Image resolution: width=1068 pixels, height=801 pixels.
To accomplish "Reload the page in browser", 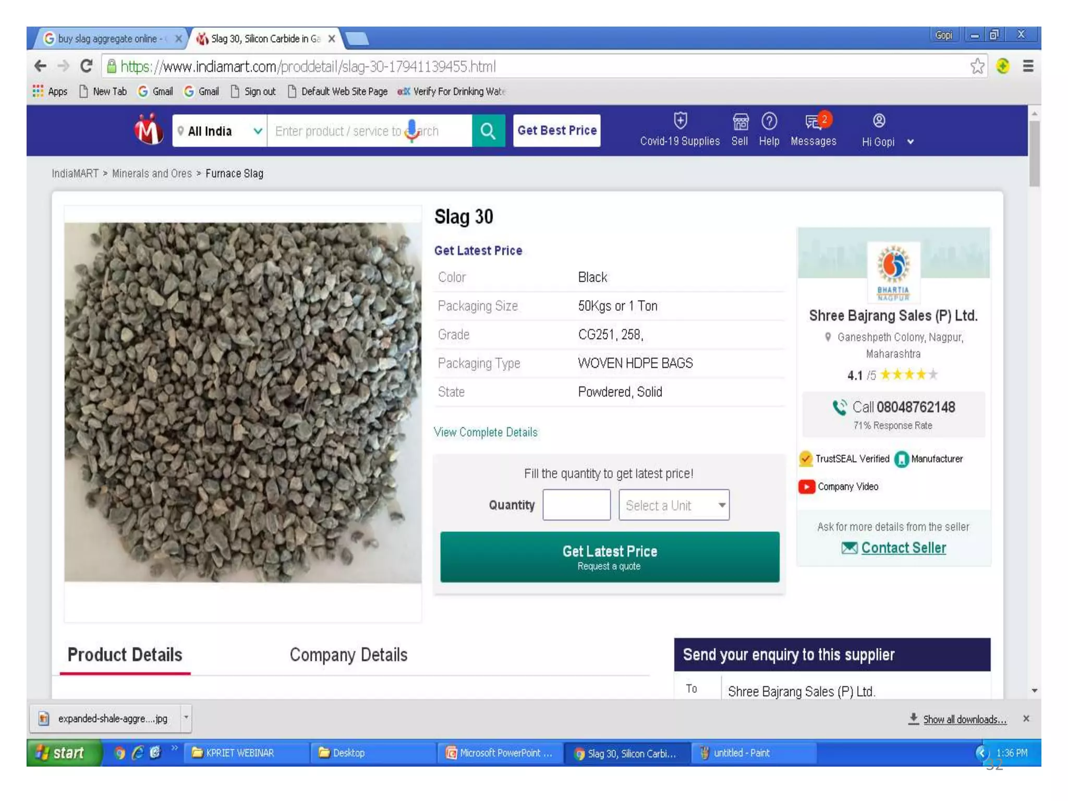I will pyautogui.click(x=86, y=66).
